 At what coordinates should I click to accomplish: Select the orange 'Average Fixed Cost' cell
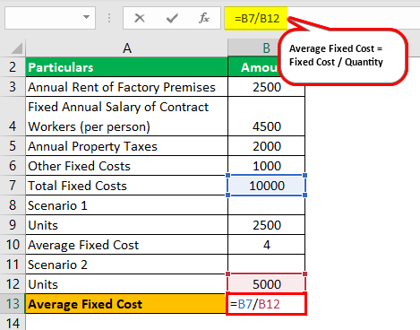(126, 304)
